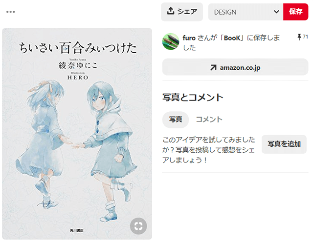This screenshot has width=313, height=243.
Task: Expand the DESIGN board dropdown chevron
Action: point(276,12)
